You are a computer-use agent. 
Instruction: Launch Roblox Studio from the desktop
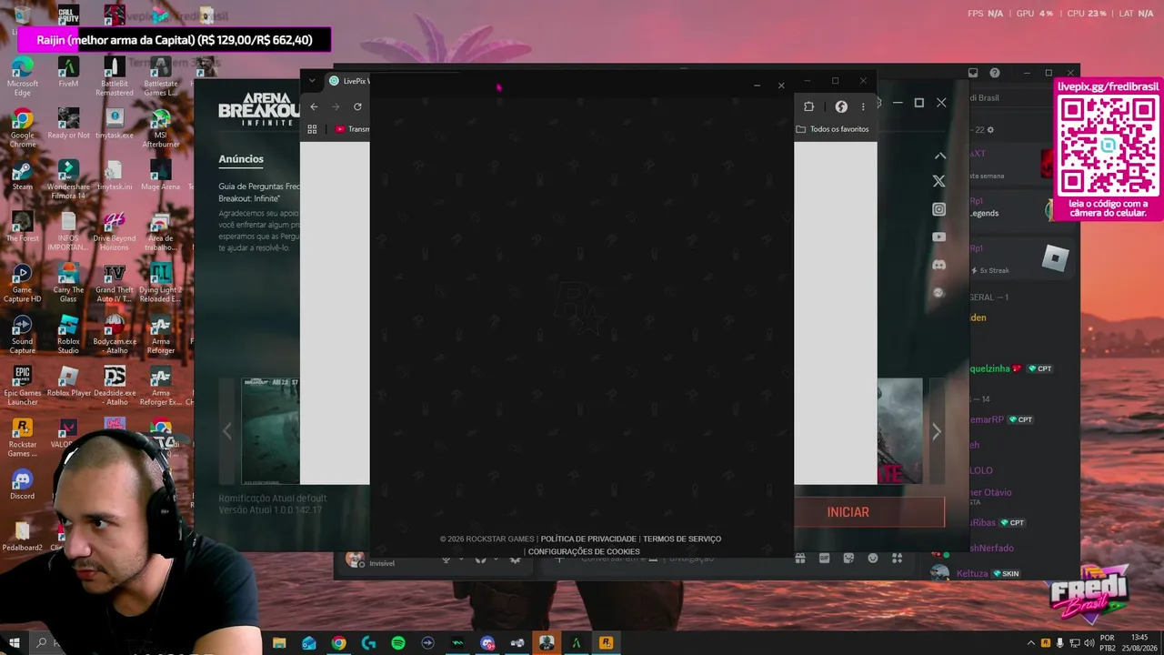(x=68, y=336)
